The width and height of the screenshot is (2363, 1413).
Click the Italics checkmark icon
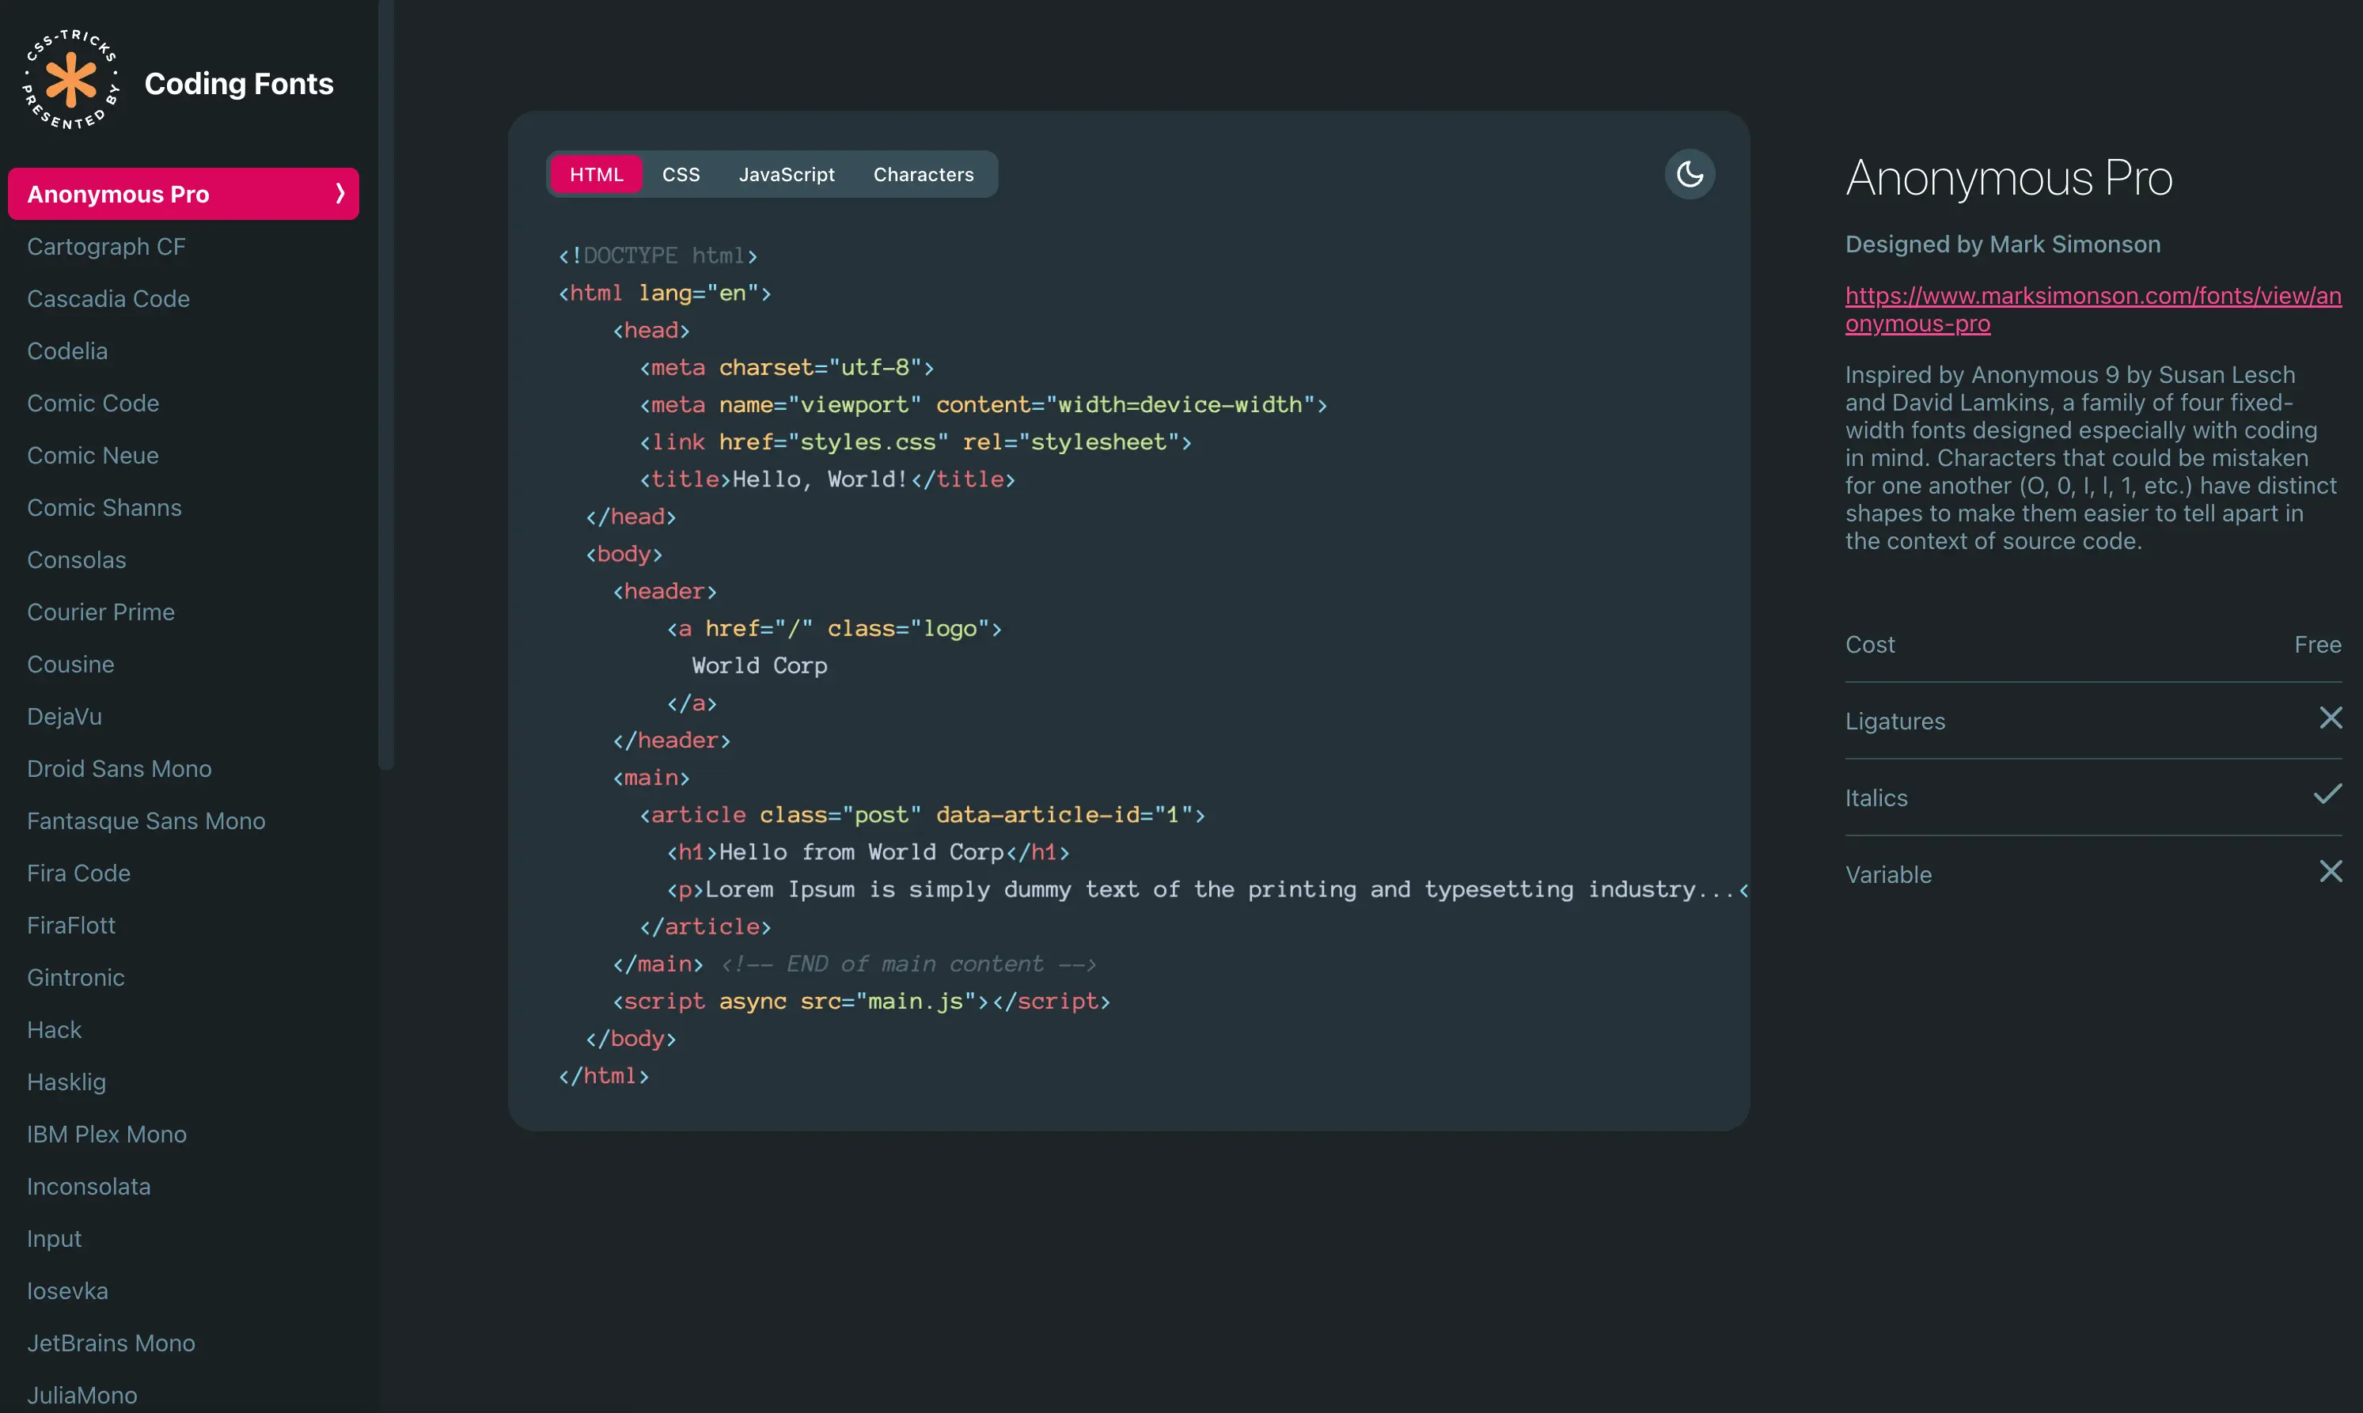click(2327, 795)
